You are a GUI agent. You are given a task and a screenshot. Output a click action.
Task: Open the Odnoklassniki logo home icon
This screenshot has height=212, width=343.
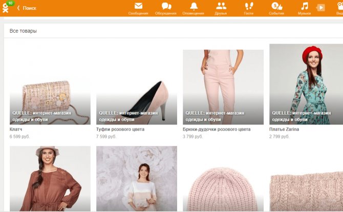coord(5,8)
